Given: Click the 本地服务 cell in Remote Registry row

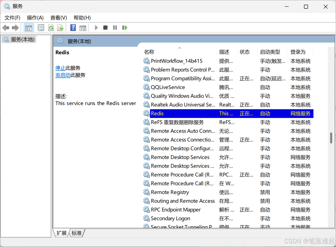Looking at the screenshot, I should 300,192.
